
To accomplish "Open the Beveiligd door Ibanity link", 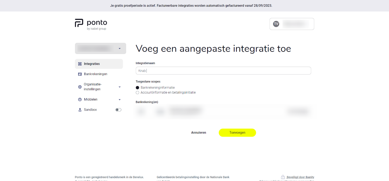I will pos(300,177).
